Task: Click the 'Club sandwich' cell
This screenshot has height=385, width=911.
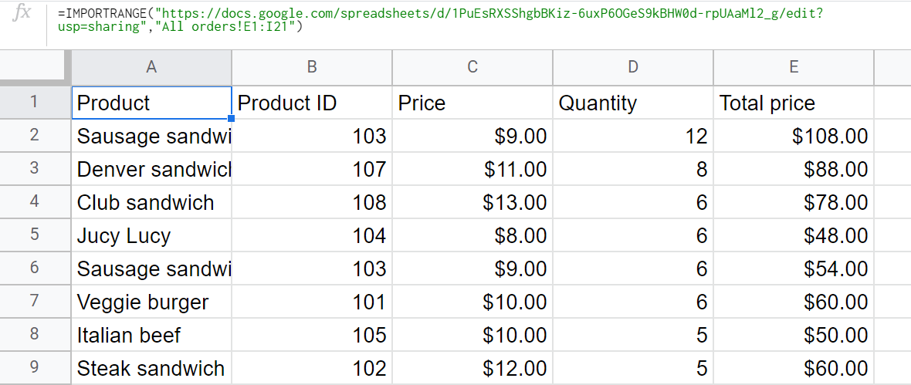Action: click(151, 202)
